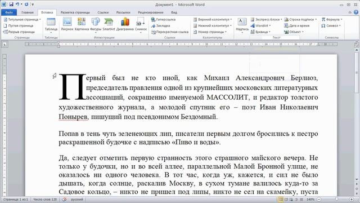Click the zoom in plus button
Viewport: 360px width, 203px height.
352,200
